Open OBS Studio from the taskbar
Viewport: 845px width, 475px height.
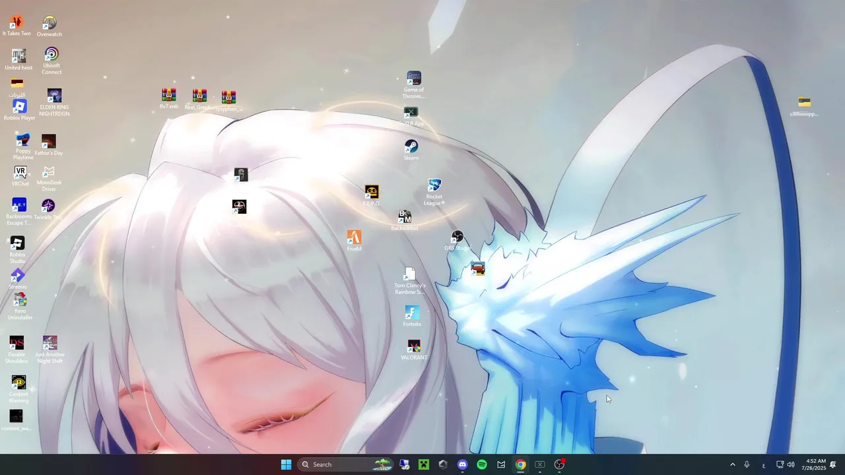(x=560, y=464)
